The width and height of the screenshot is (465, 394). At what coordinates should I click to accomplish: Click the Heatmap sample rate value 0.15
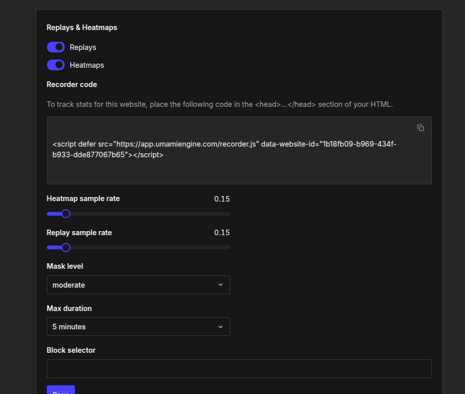tap(222, 199)
